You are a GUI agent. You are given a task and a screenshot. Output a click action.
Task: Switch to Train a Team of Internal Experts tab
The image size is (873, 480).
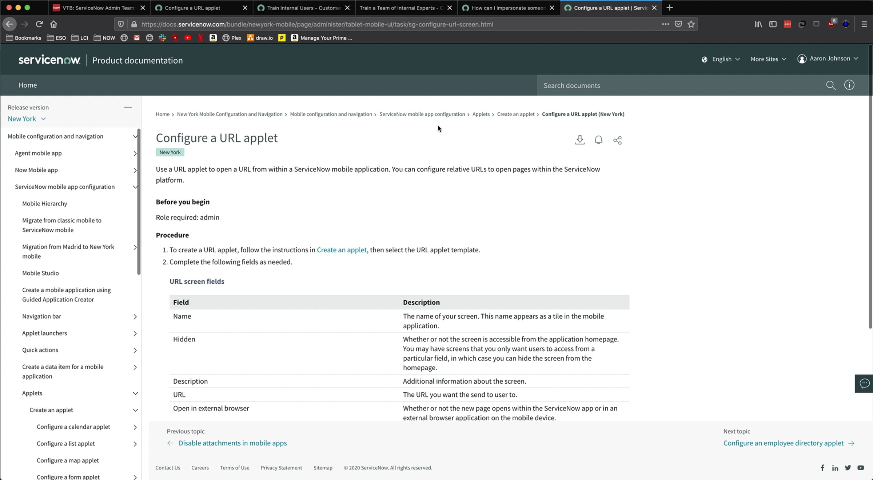tap(406, 8)
